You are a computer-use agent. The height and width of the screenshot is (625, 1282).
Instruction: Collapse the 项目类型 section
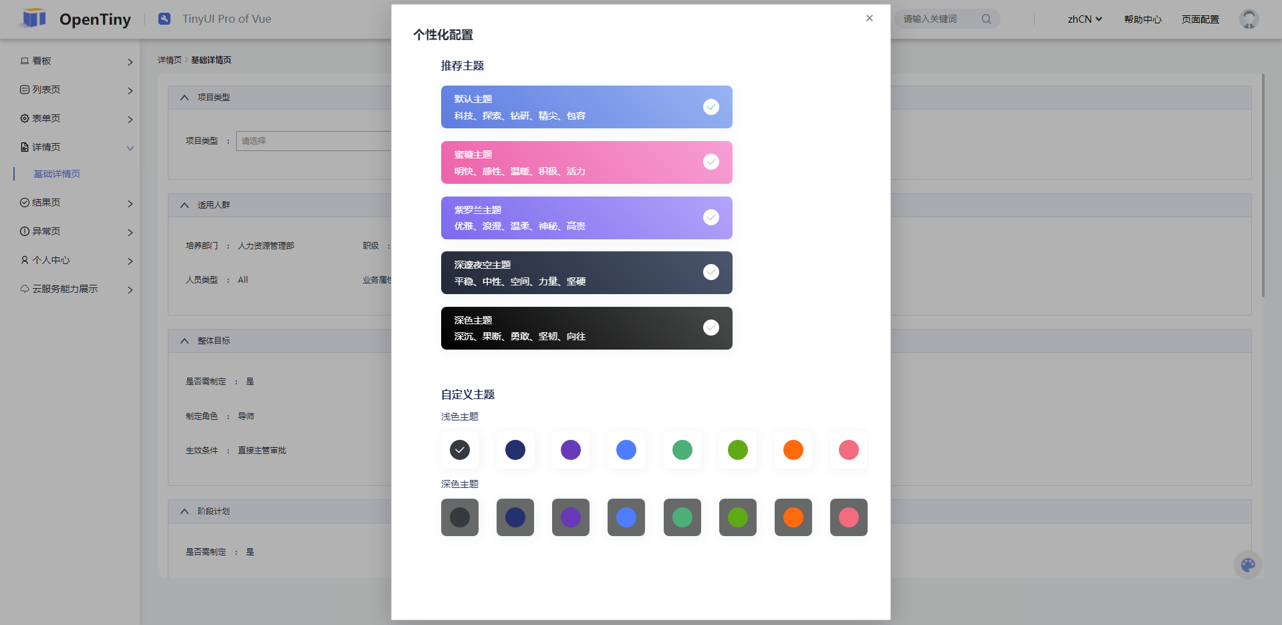pos(184,98)
